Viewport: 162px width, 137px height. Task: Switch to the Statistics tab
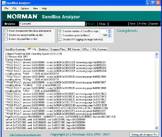(43, 49)
